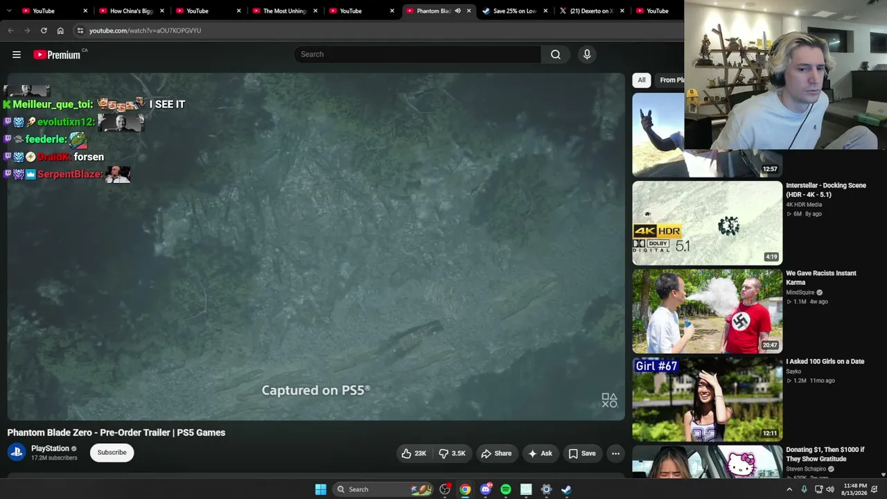Close the 'How China's Bigg' tab
This screenshot has width=887, height=499.
click(x=162, y=11)
